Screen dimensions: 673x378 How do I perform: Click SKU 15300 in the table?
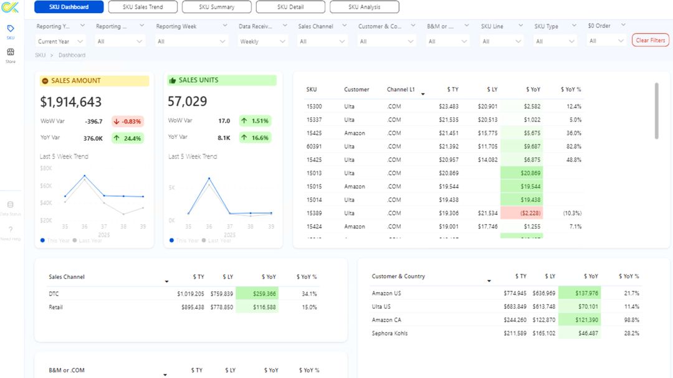click(x=314, y=106)
